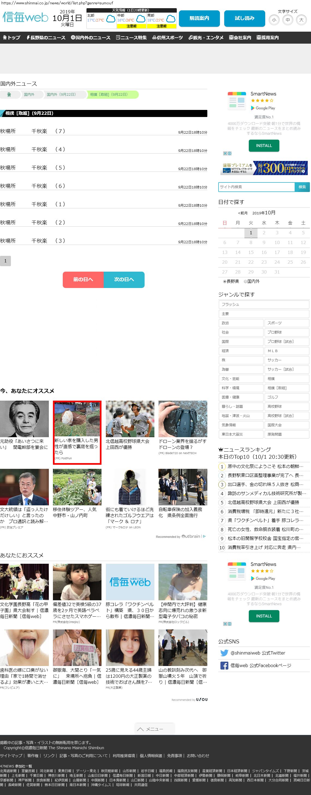Expand the メニュー bar at the bottom

[x=155, y=729]
